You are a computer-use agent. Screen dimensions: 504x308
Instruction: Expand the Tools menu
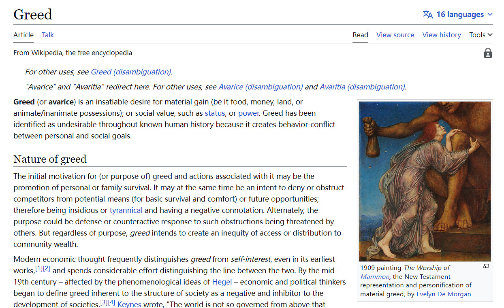[481, 35]
